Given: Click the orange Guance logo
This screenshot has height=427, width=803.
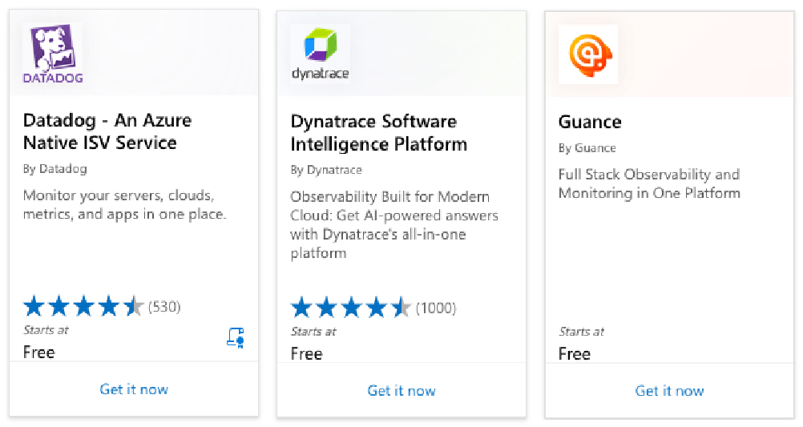Looking at the screenshot, I should coord(588,54).
